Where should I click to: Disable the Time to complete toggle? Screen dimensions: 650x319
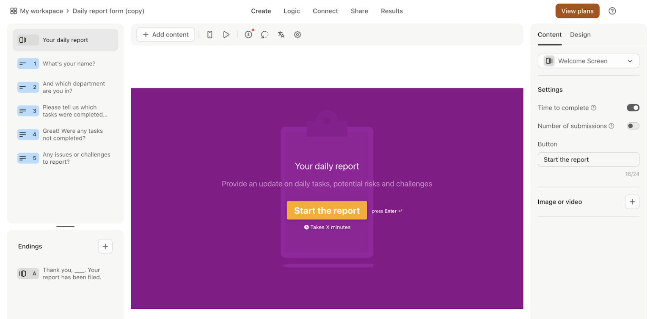633,107
